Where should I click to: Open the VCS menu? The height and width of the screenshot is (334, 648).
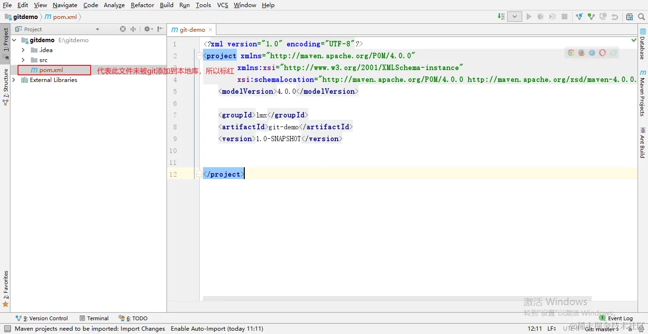tap(222, 5)
